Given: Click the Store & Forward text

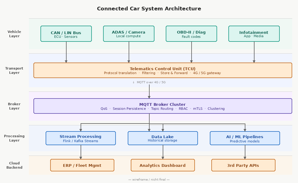Looking at the screenshot, I should (x=174, y=73).
